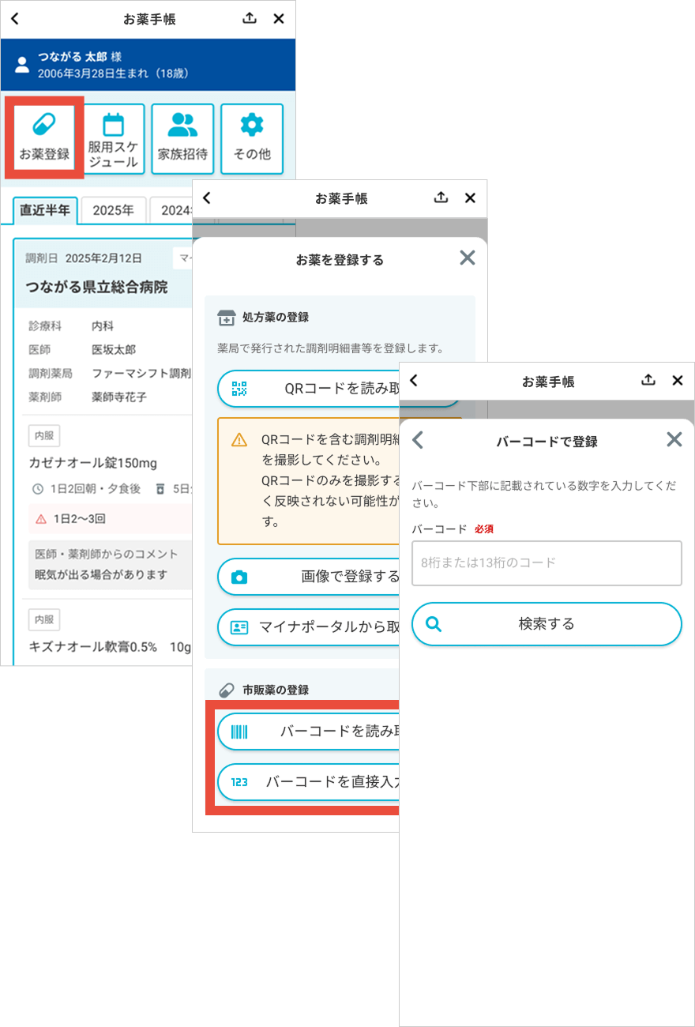Select the 直近半年 tab
Viewport: 695px width, 1027px height.
(45, 211)
